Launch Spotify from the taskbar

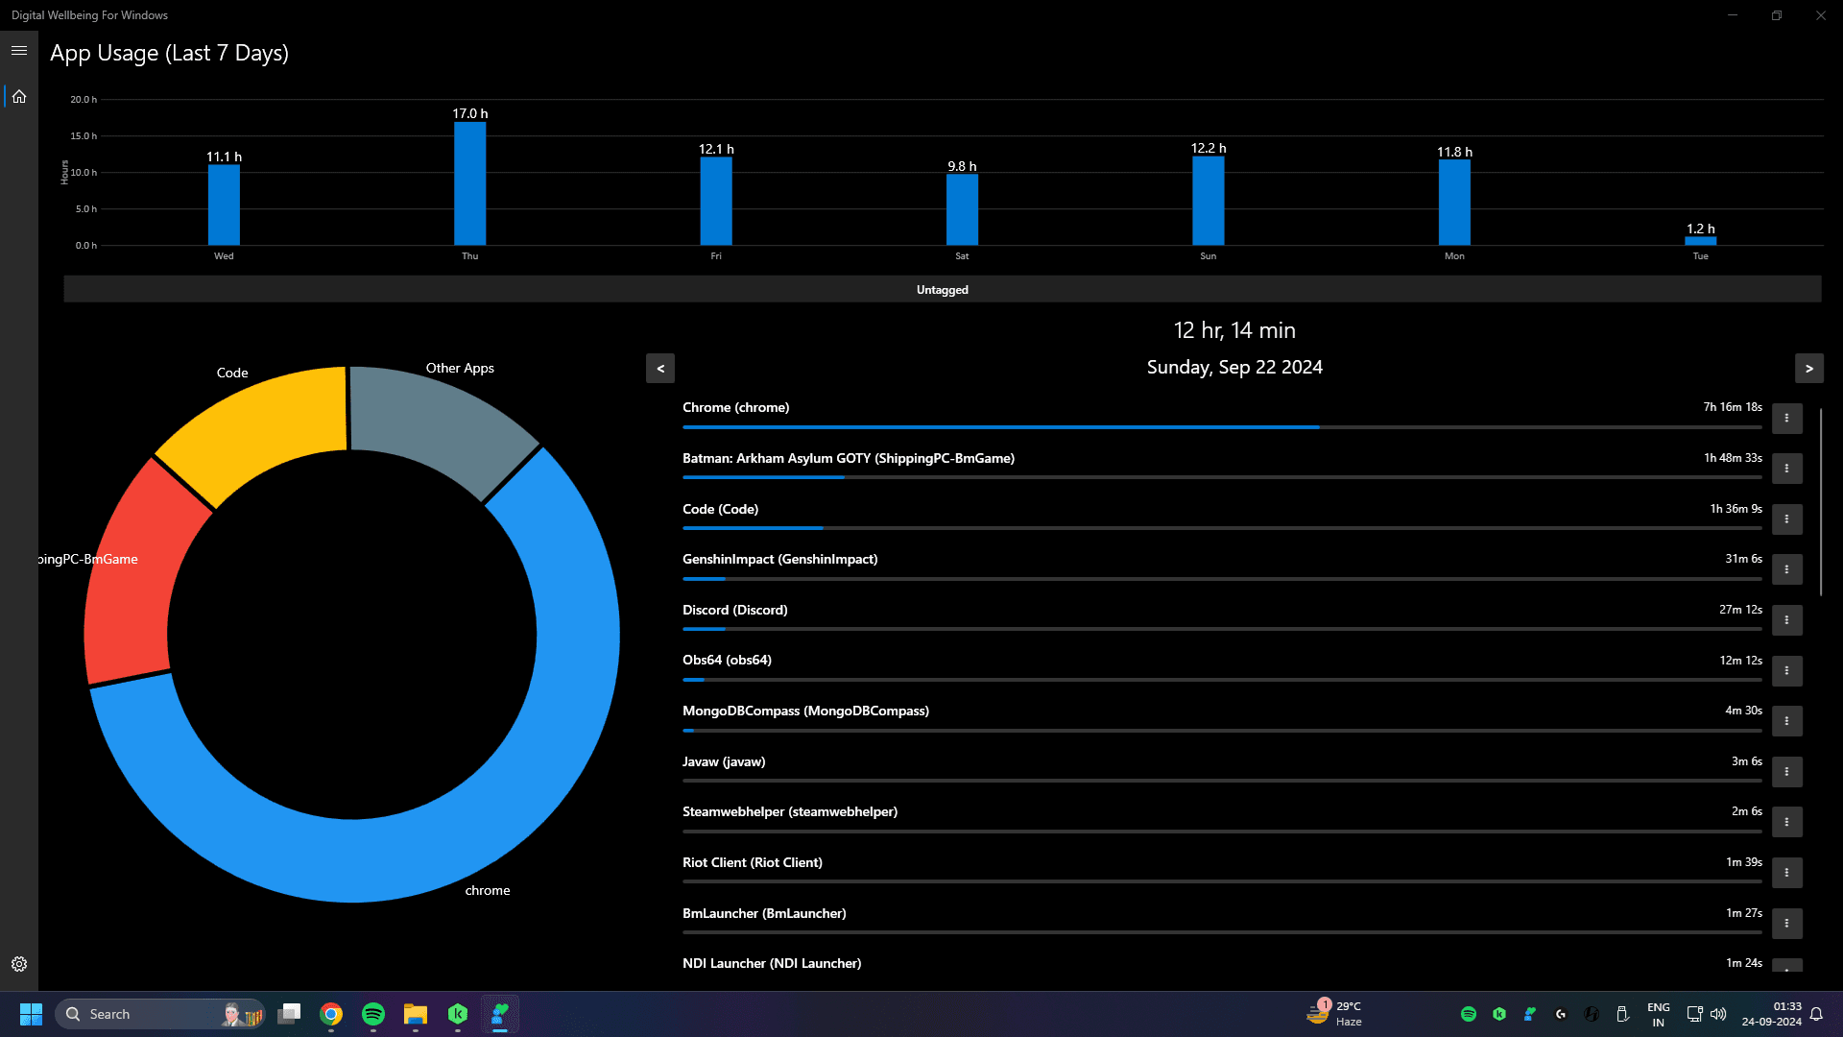click(373, 1014)
